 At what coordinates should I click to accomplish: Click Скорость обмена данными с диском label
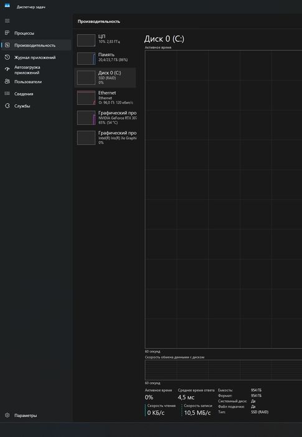coord(174,357)
